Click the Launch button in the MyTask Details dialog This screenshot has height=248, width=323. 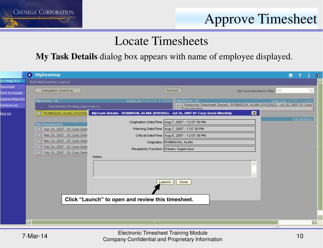pyautogui.click(x=165, y=182)
